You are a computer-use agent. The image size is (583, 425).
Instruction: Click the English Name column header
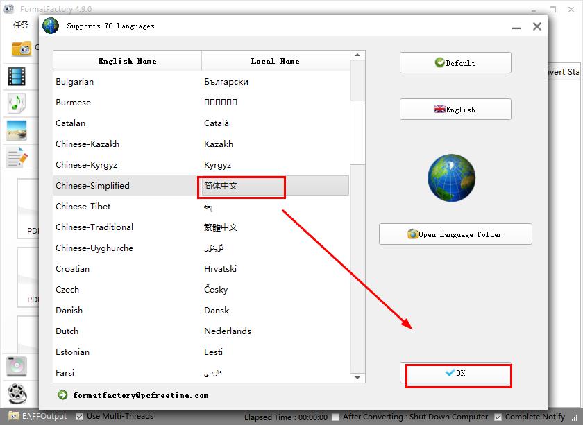coord(127,61)
